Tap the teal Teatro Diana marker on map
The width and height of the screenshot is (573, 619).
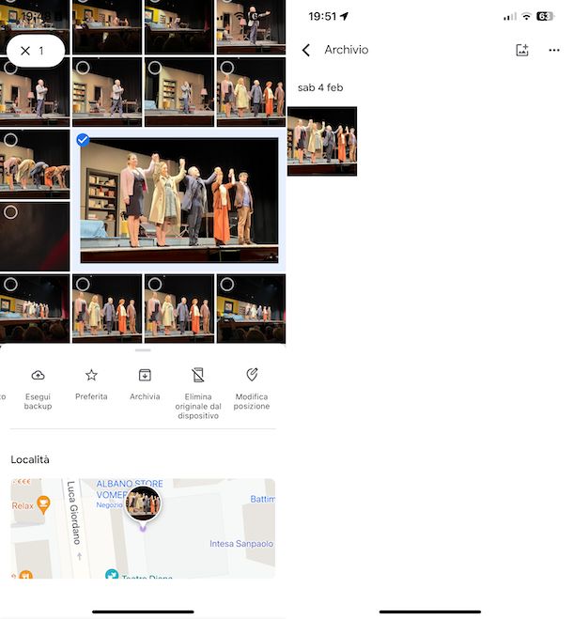point(112,575)
